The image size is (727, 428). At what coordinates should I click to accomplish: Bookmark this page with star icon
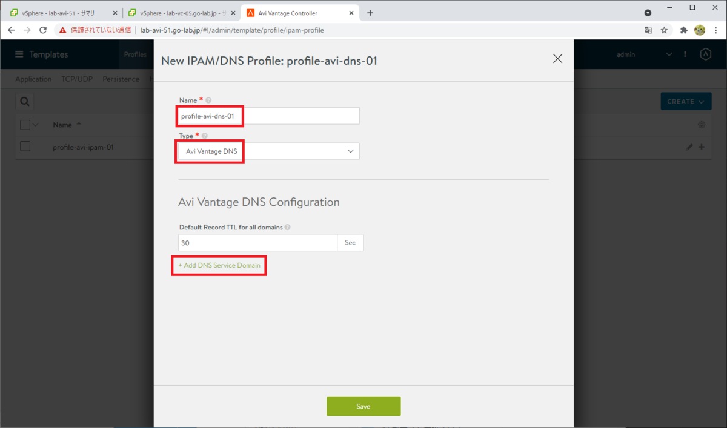coord(665,30)
